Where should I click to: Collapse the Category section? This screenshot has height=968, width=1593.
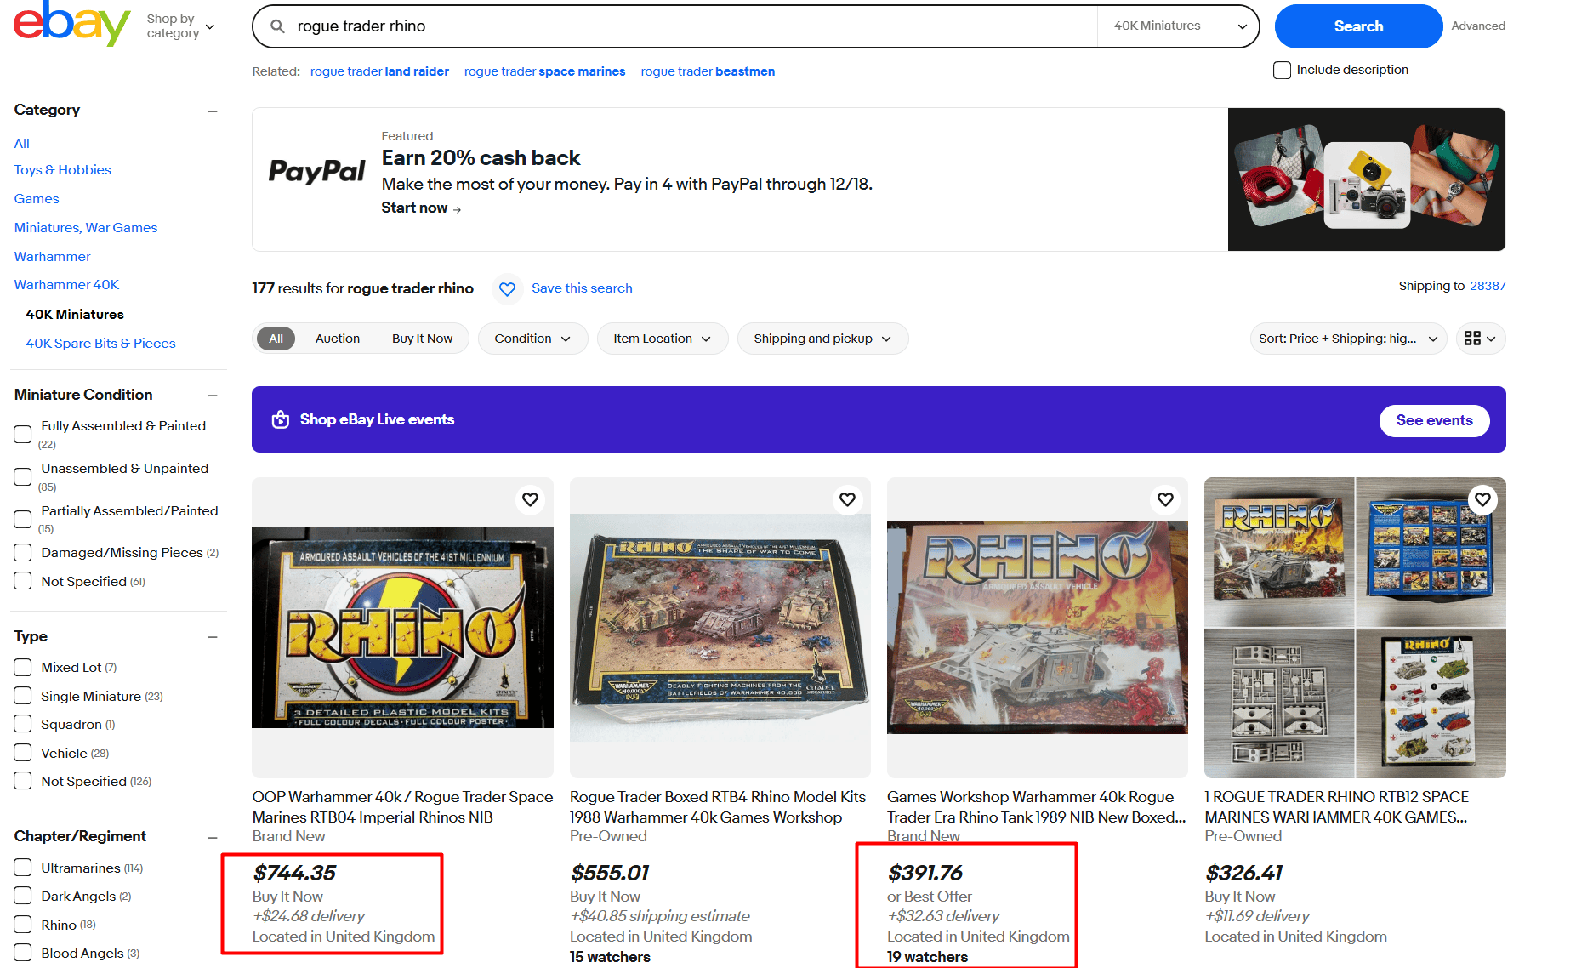click(x=213, y=111)
